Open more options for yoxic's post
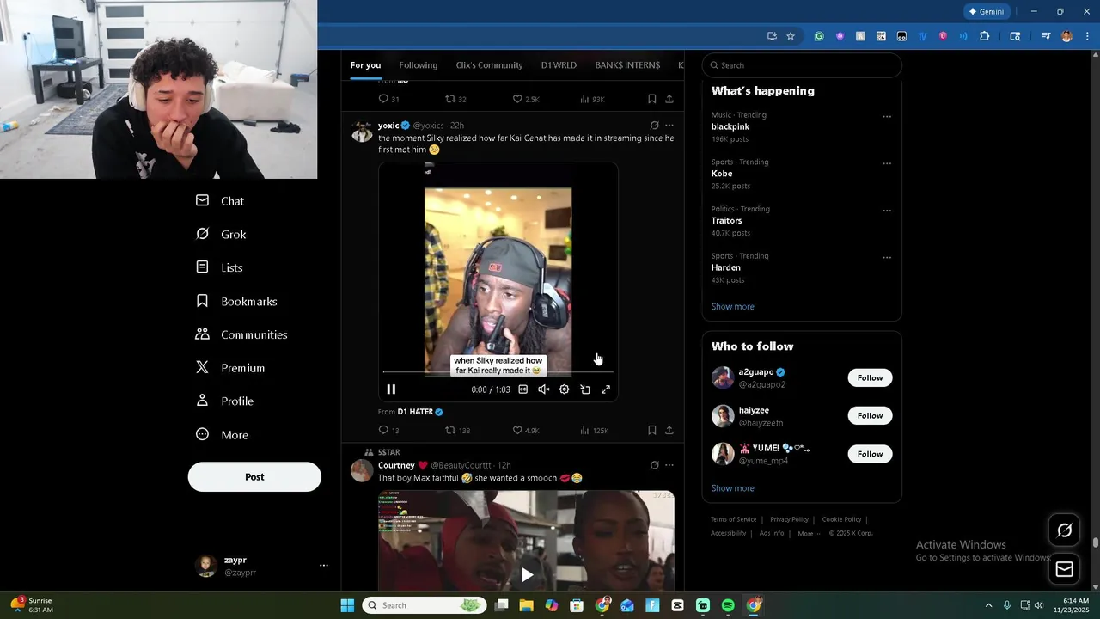 669,126
